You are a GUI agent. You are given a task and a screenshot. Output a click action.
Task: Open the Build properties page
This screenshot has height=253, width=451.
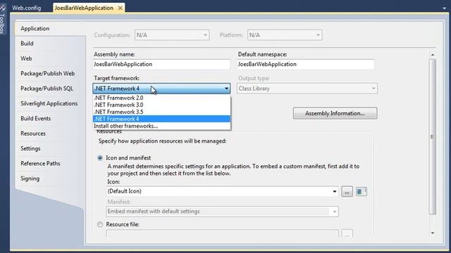pyautogui.click(x=27, y=44)
